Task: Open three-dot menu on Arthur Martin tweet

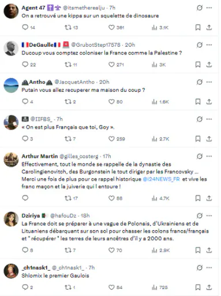Action: (x=209, y=156)
